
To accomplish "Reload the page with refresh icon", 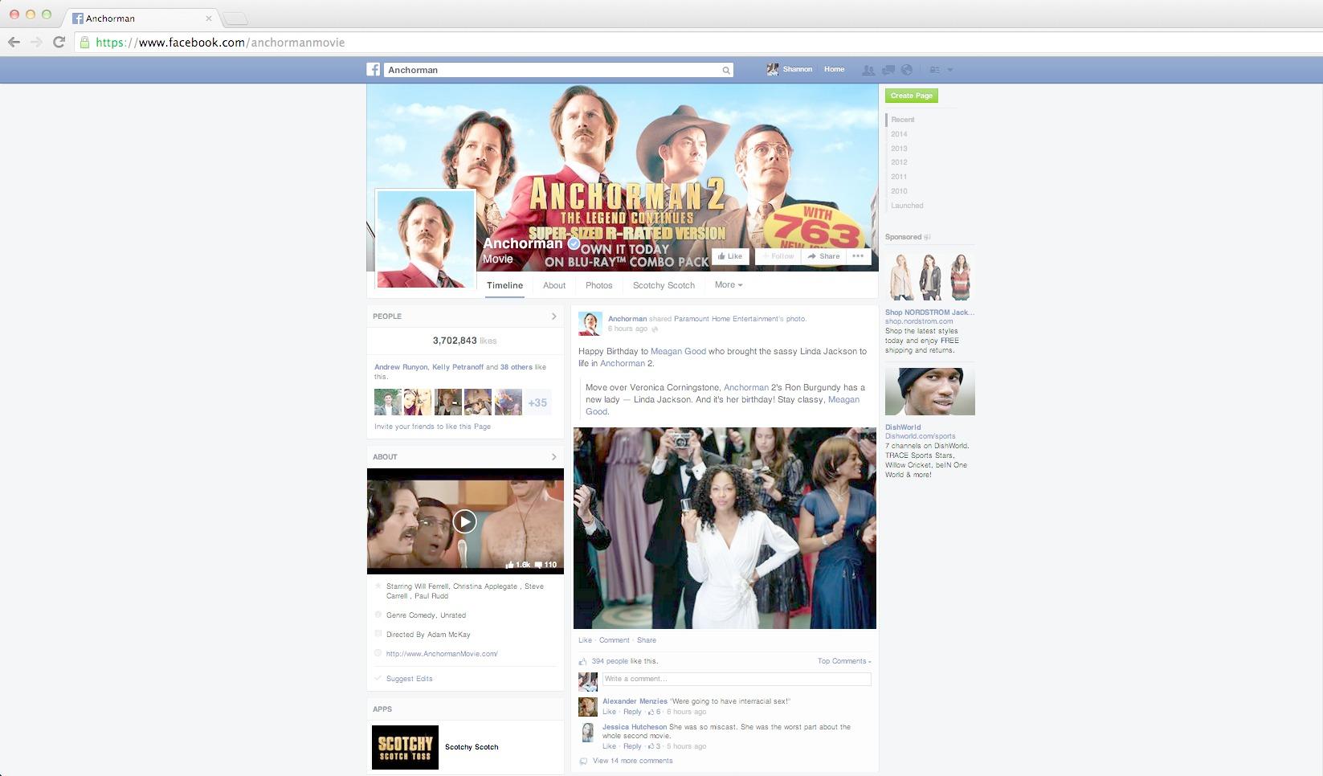I will [59, 42].
